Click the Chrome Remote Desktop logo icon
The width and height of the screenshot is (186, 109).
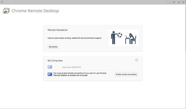6,11
